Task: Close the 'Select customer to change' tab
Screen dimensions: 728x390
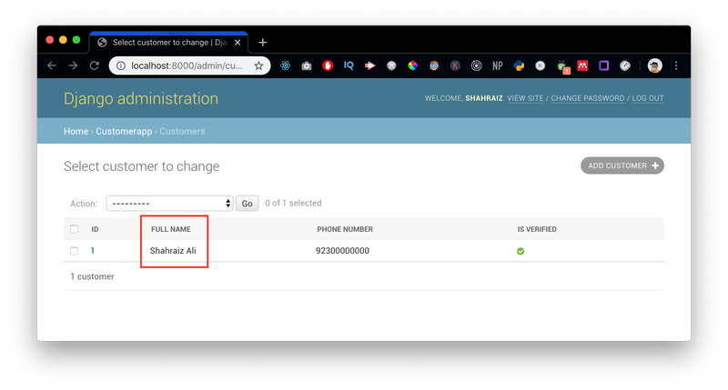Action: tap(238, 43)
